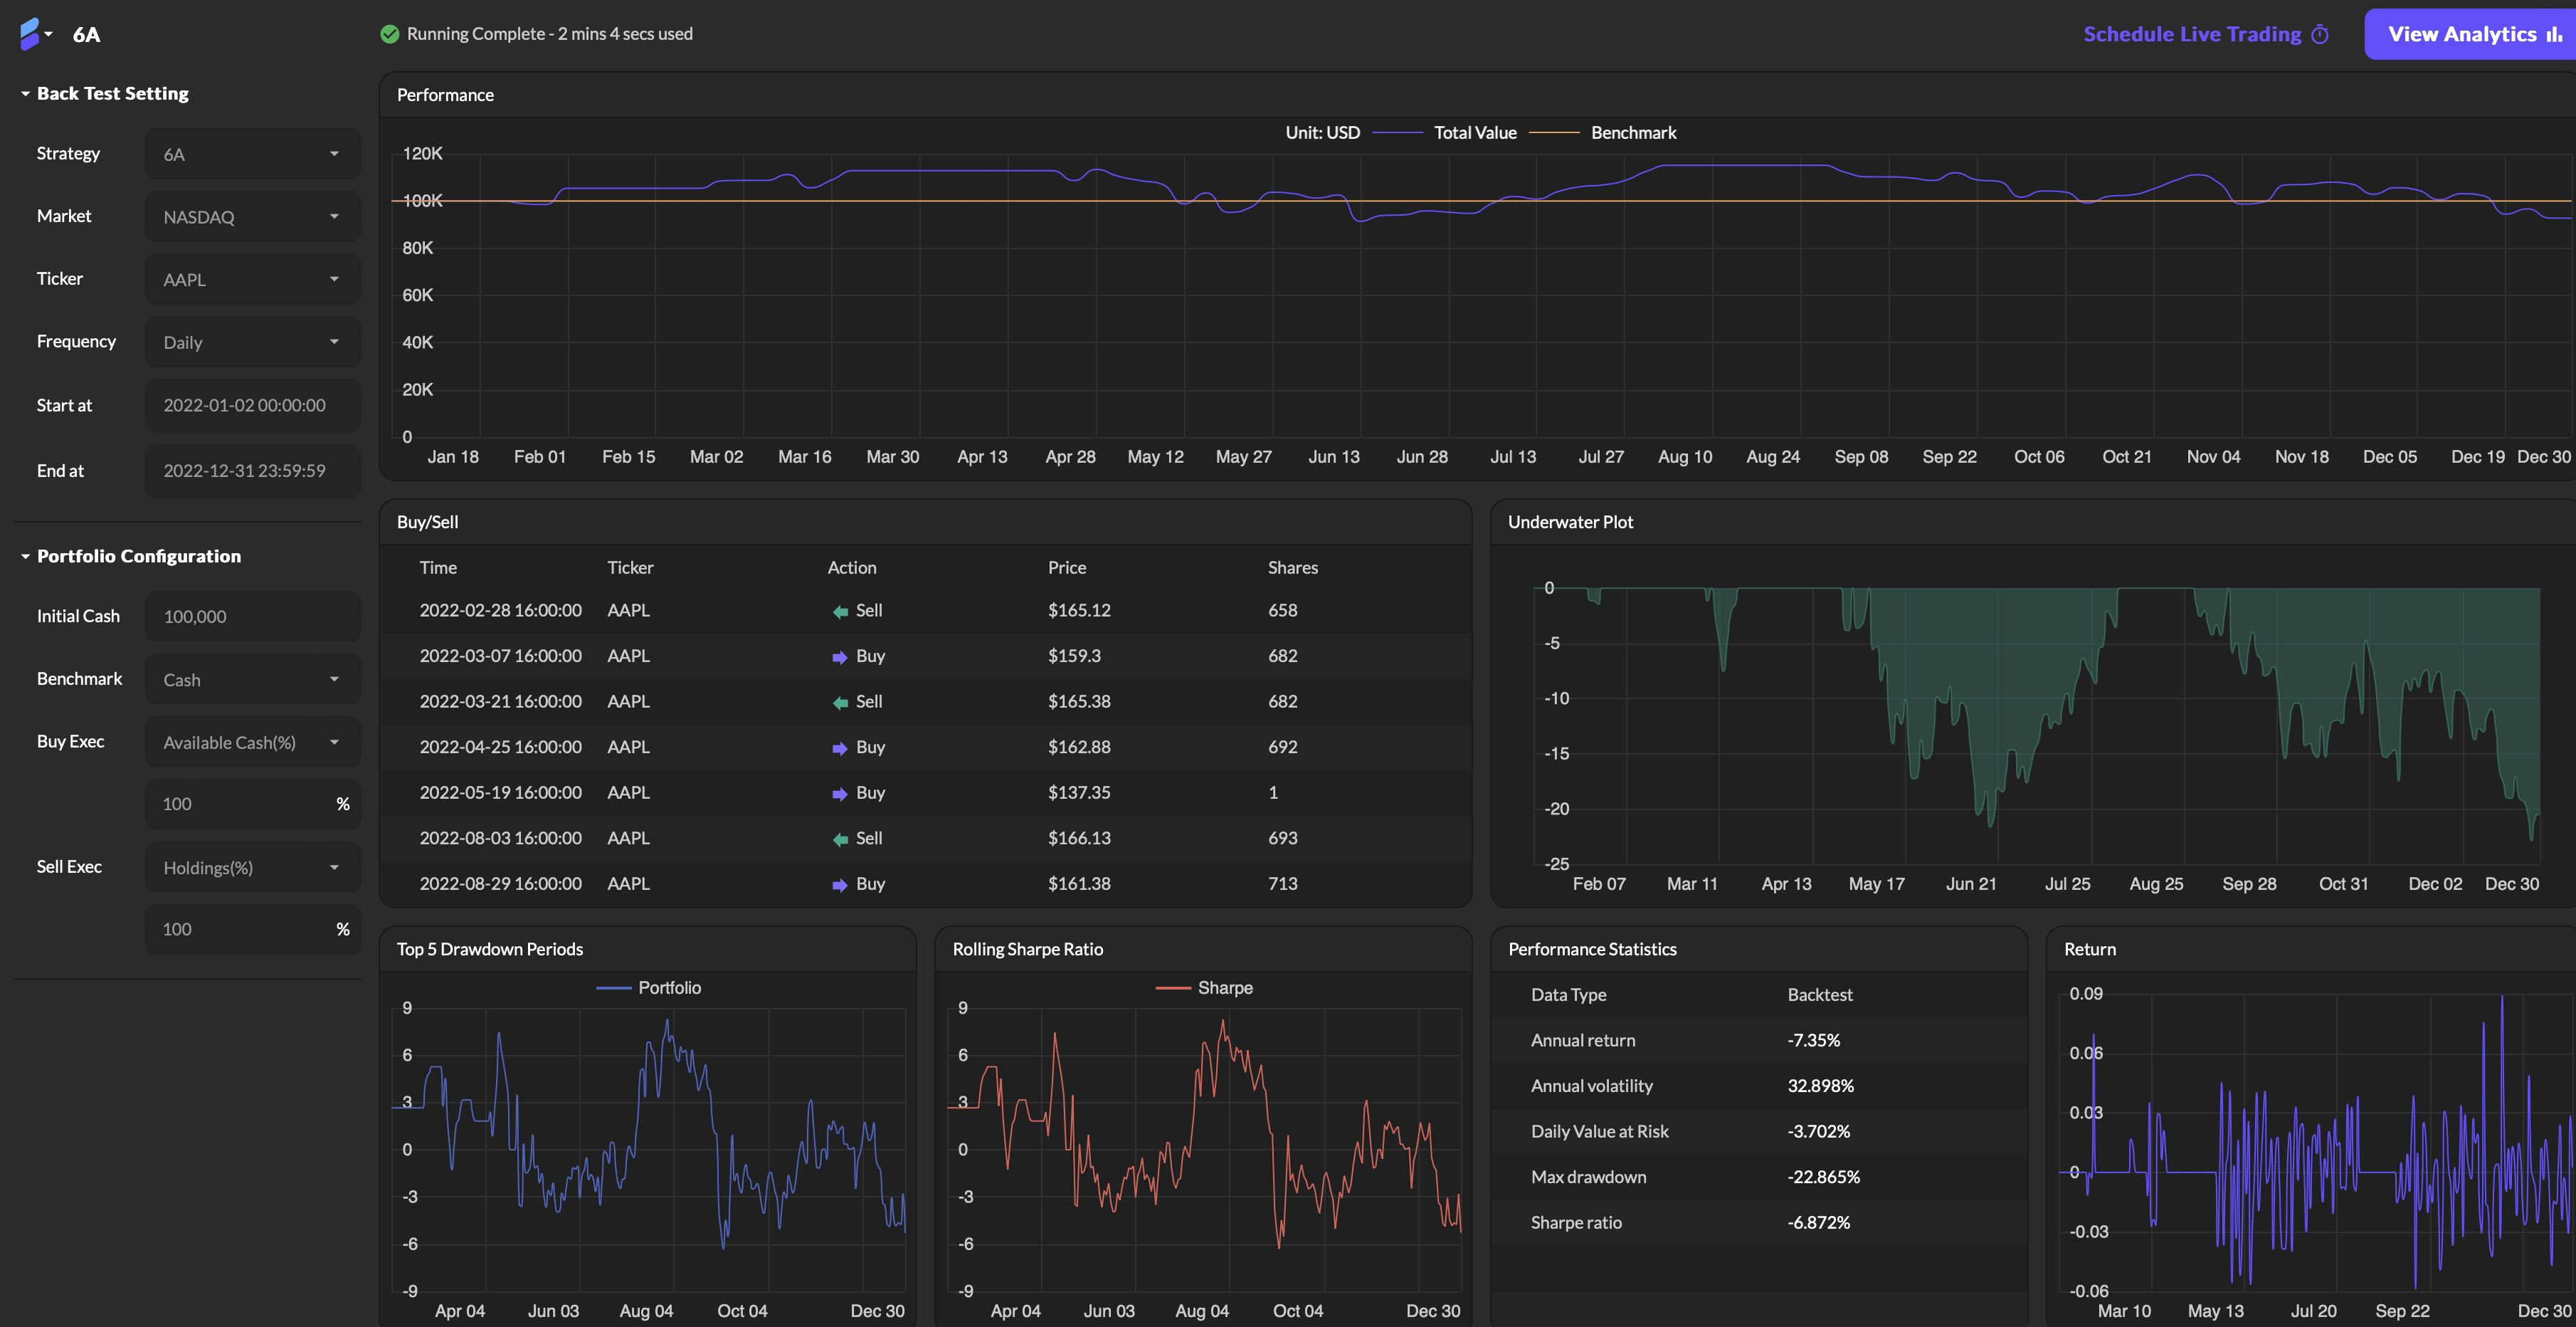Click the bar chart icon on View Analytics
This screenshot has height=1327, width=2576.
[x=2553, y=35]
